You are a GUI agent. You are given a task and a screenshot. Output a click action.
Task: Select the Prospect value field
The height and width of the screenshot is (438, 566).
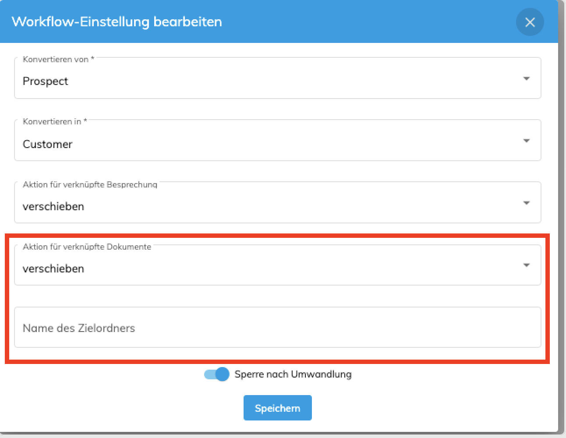(278, 78)
